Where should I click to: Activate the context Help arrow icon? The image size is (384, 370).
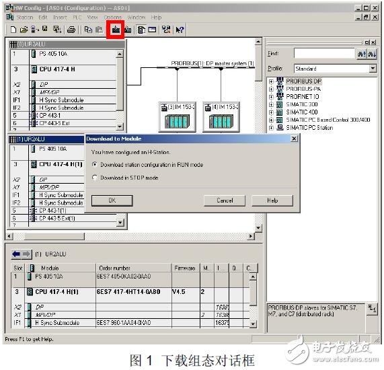(x=180, y=30)
